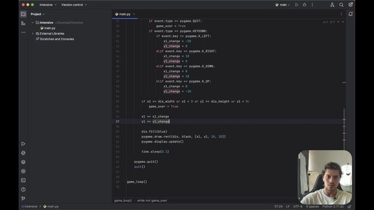Open IDE settings gear
The height and width of the screenshot is (210, 374).
point(351,5)
